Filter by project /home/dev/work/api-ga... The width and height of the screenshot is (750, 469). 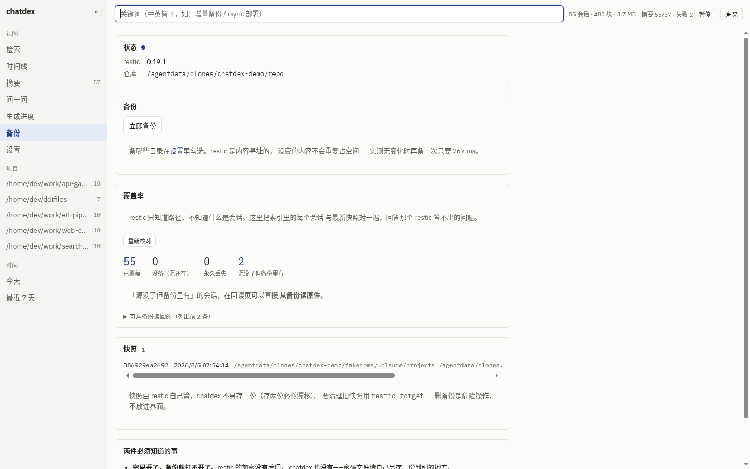pyautogui.click(x=54, y=183)
